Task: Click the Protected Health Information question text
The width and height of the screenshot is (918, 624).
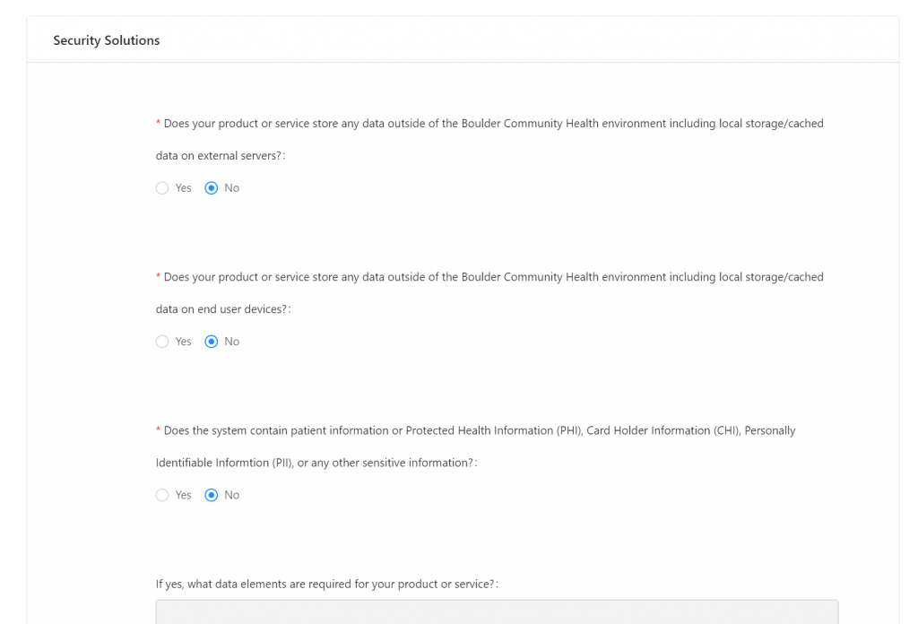Action: point(475,430)
